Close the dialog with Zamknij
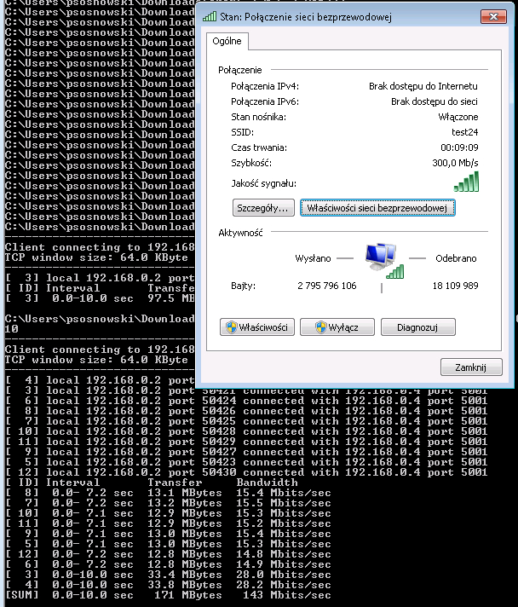Viewport: 518px width, 607px height. [471, 367]
